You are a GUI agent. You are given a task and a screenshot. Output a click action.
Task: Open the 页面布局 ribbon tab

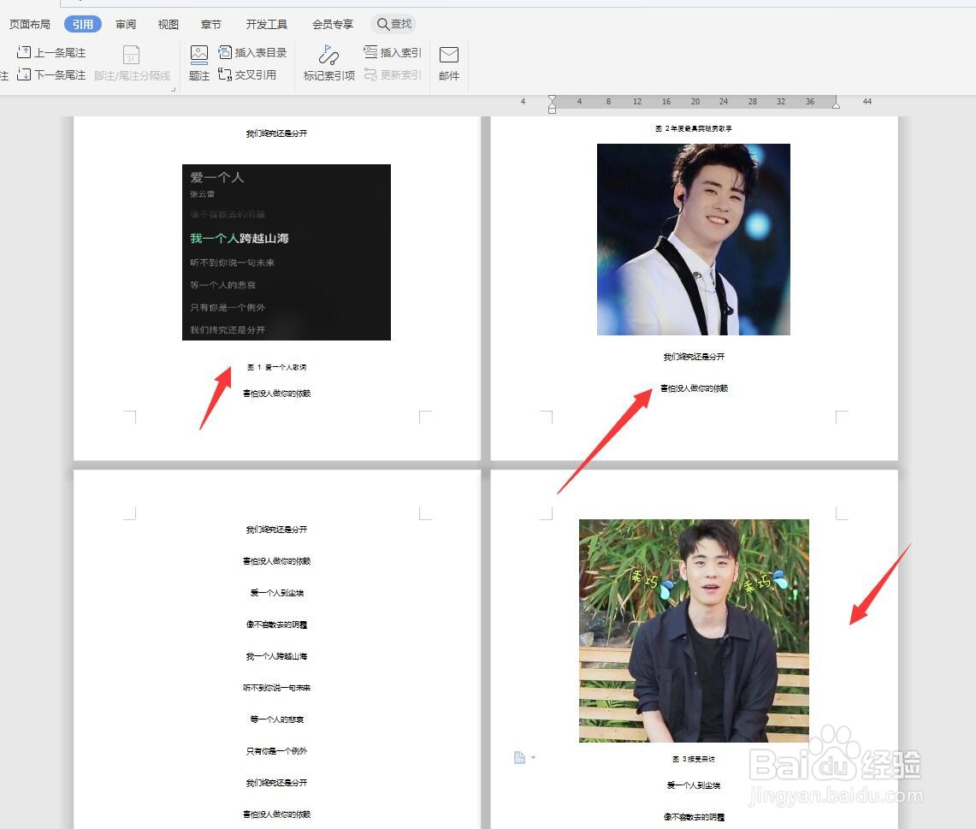[29, 24]
